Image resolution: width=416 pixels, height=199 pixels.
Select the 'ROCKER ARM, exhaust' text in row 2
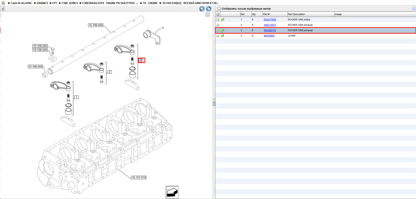[x=300, y=25]
